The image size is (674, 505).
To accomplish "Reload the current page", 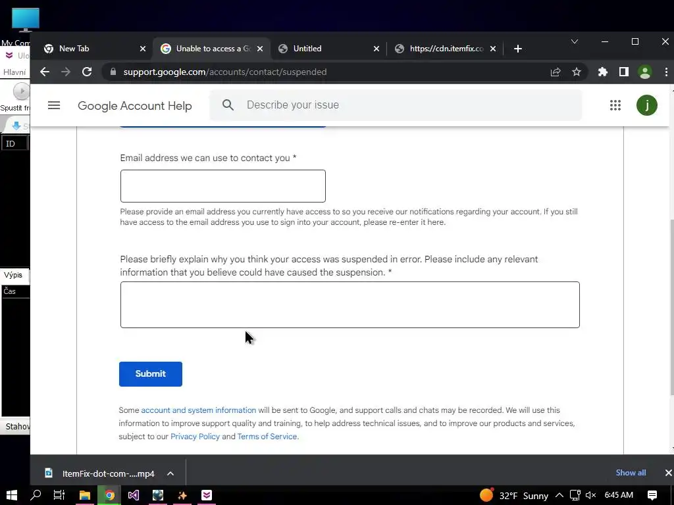I will click(x=87, y=72).
